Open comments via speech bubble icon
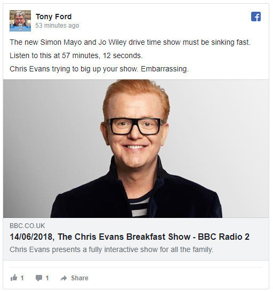 pyautogui.click(x=39, y=278)
